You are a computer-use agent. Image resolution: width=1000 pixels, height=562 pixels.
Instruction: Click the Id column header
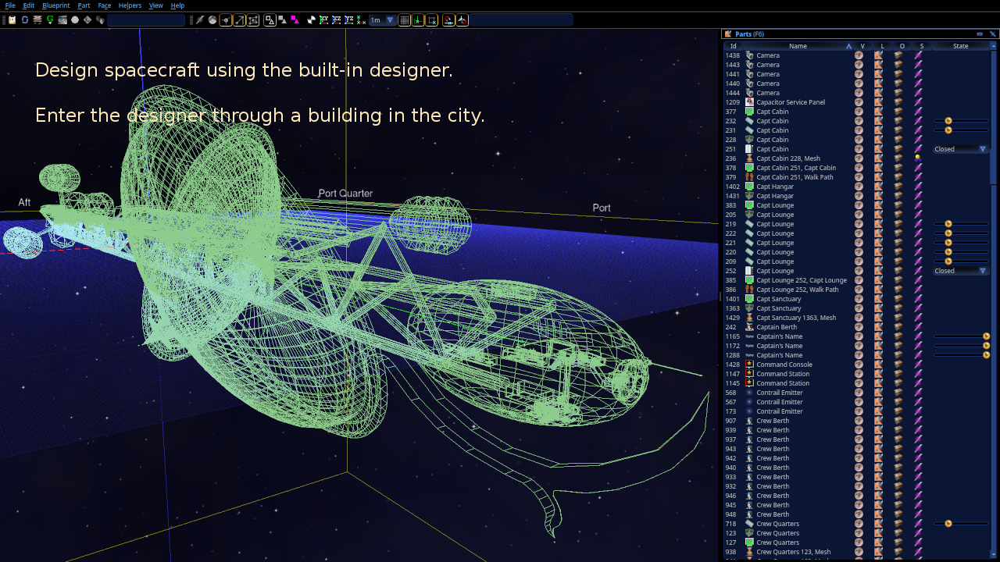point(733,46)
